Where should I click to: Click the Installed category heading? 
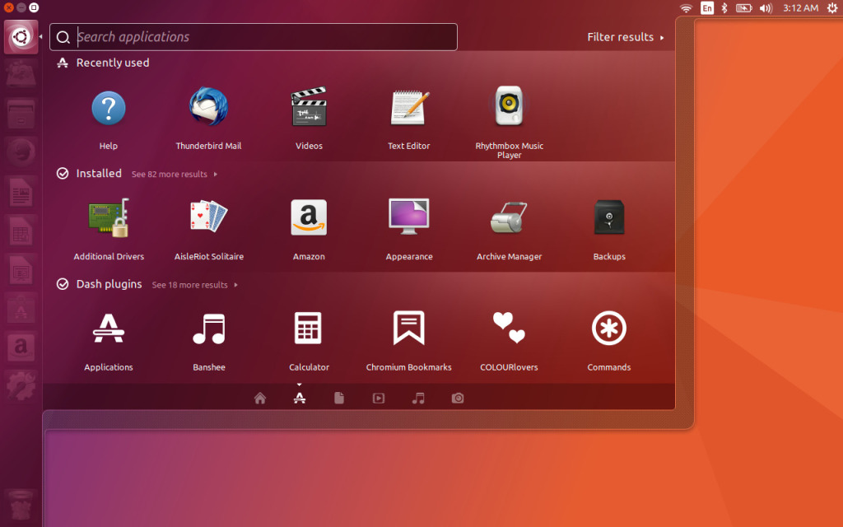coord(99,173)
